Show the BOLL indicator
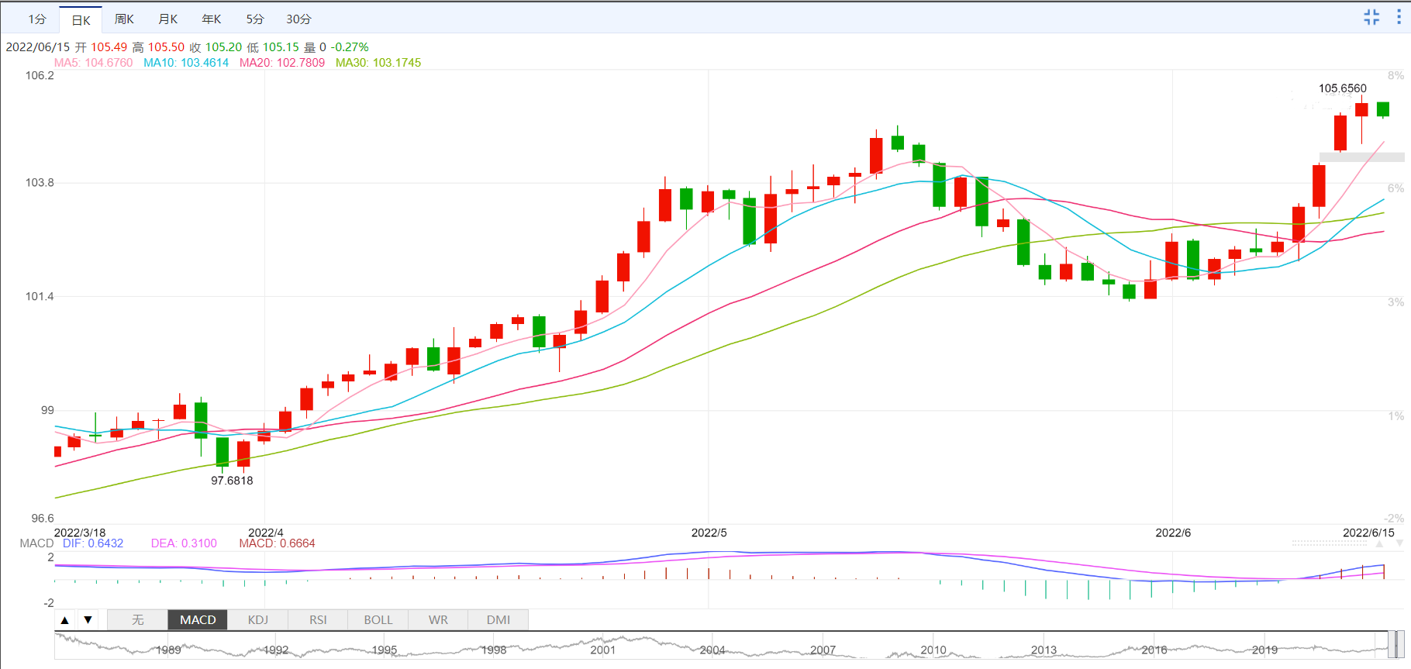This screenshot has width=1411, height=669. point(378,620)
